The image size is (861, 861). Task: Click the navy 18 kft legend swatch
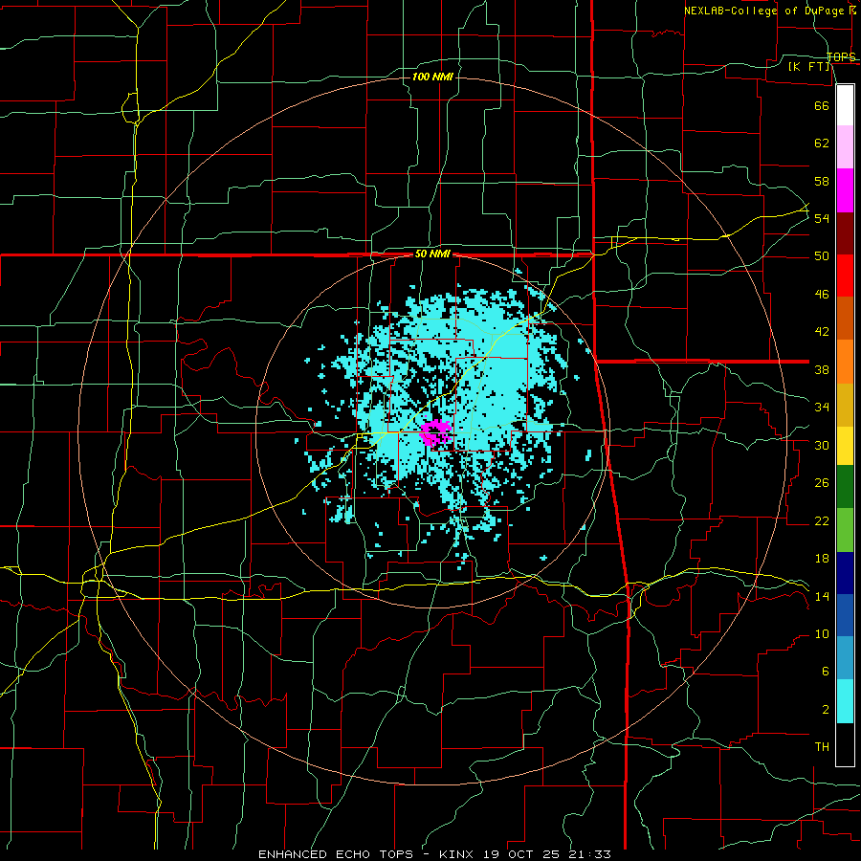(x=845, y=573)
